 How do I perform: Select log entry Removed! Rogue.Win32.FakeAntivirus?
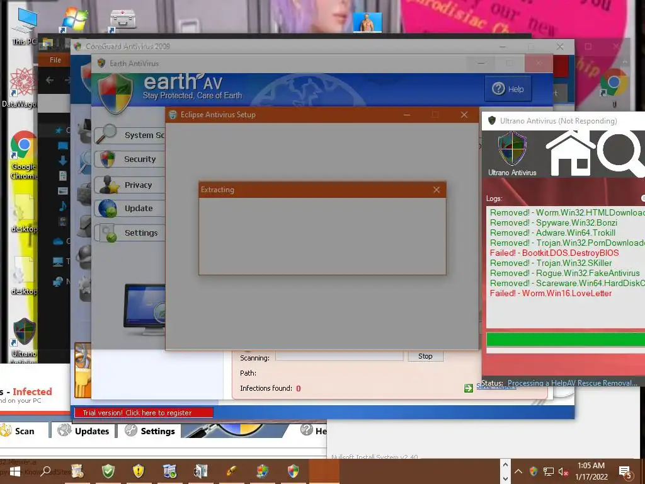coord(564,273)
